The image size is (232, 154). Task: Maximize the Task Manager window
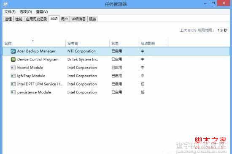213,3
